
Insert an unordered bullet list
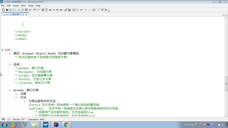[x=74, y=10]
